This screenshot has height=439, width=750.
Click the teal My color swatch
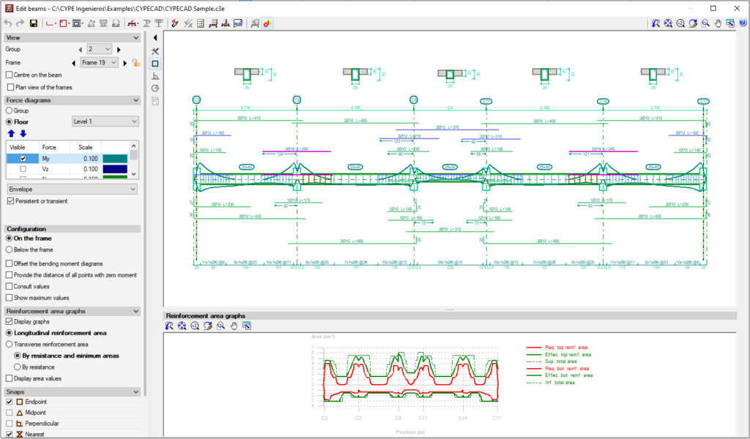(115, 158)
